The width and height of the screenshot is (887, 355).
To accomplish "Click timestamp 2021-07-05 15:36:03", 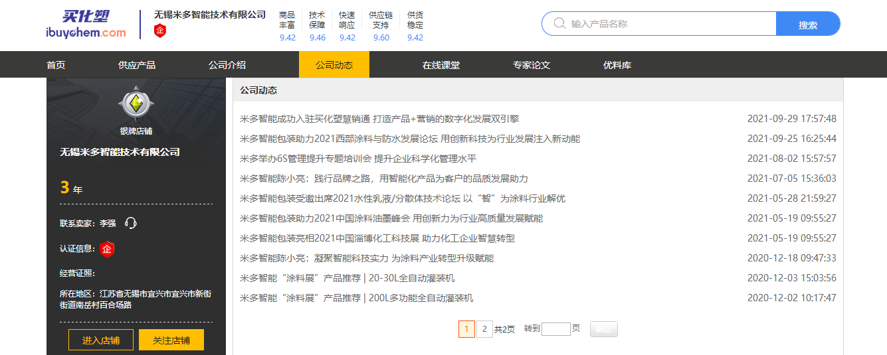I will (792, 178).
